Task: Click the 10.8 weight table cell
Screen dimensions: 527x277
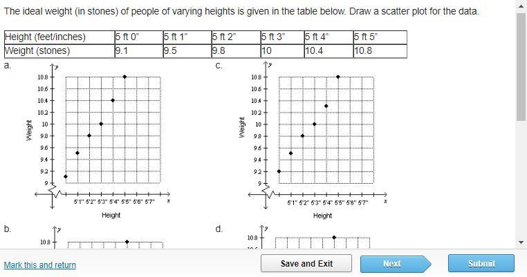Action: pyautogui.click(x=380, y=51)
